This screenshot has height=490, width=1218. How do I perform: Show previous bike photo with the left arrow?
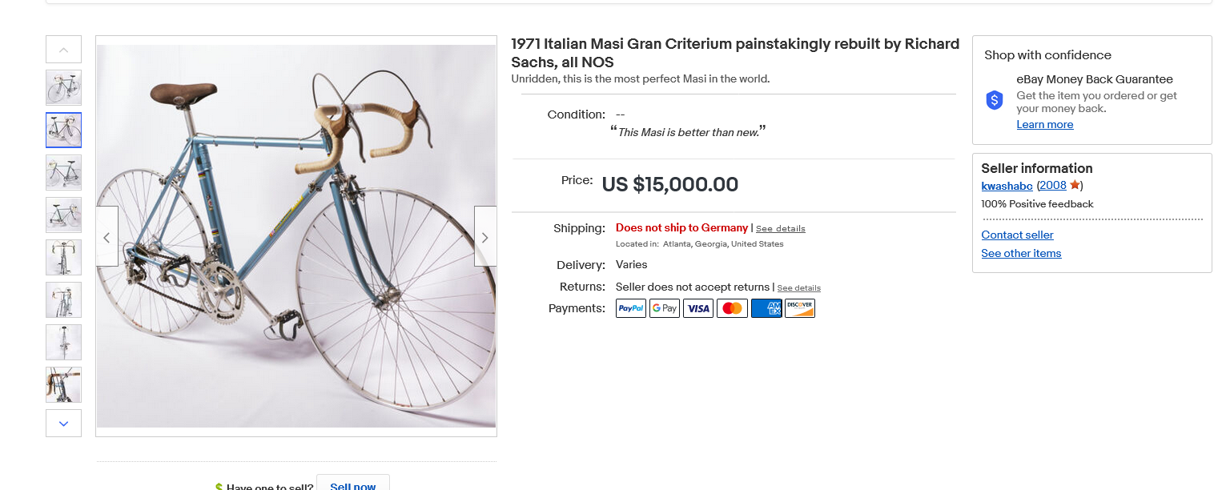[107, 237]
